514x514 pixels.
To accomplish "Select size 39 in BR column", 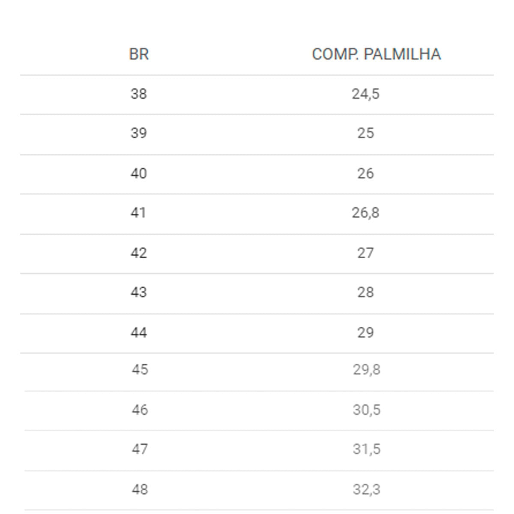I will [x=139, y=133].
